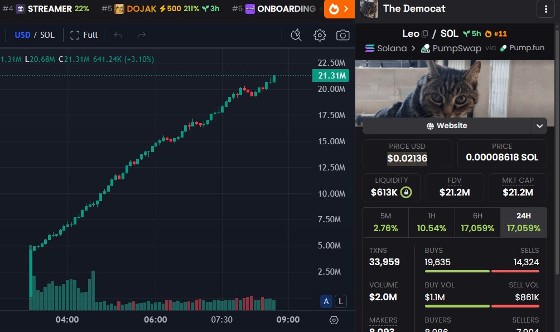This screenshot has width=560, height=332.
Task: Click the DOJAK token icon
Action: pos(119,9)
